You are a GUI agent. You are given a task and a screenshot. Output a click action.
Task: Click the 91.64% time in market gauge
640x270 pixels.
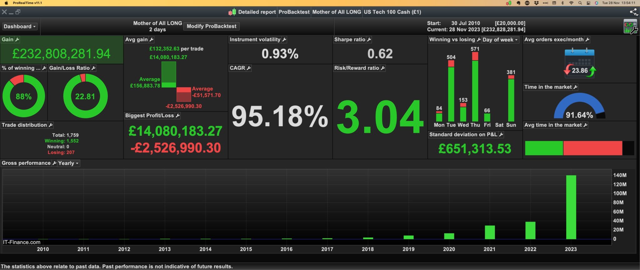point(579,106)
